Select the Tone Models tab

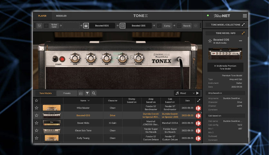[x=45, y=93]
